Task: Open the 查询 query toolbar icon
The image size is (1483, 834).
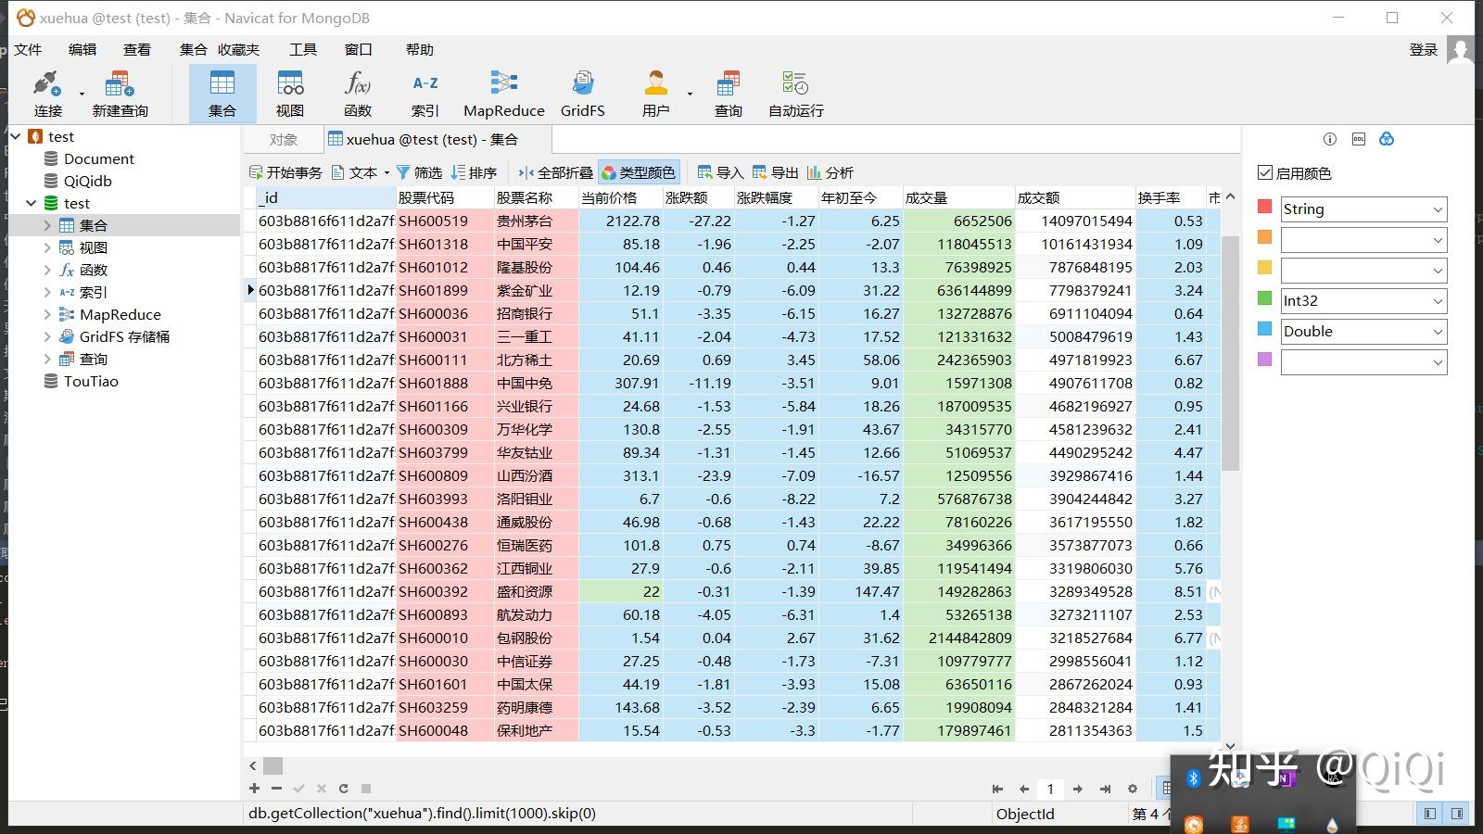Action: 729,94
